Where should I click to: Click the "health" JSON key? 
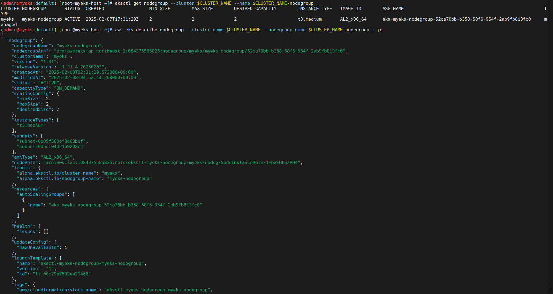click(x=22, y=226)
